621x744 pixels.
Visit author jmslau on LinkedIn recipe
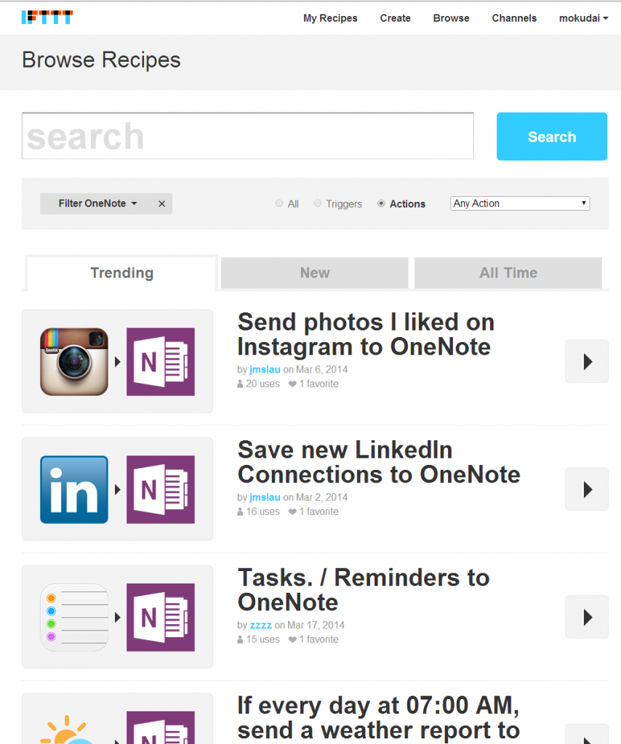click(265, 497)
